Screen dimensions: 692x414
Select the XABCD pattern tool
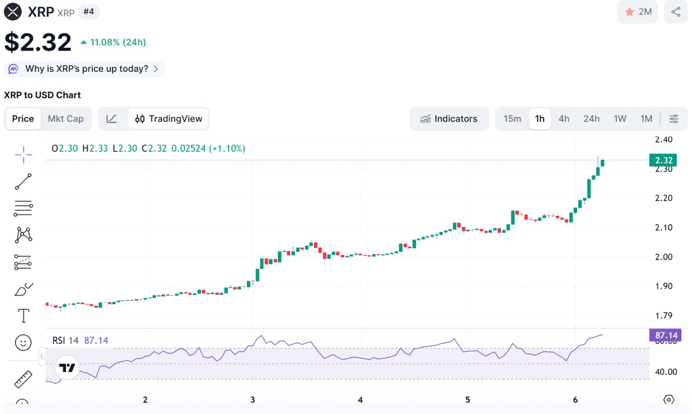coord(23,235)
